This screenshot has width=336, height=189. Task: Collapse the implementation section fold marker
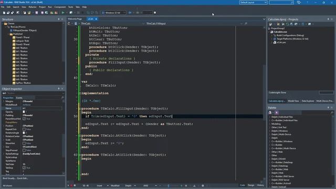(80, 93)
